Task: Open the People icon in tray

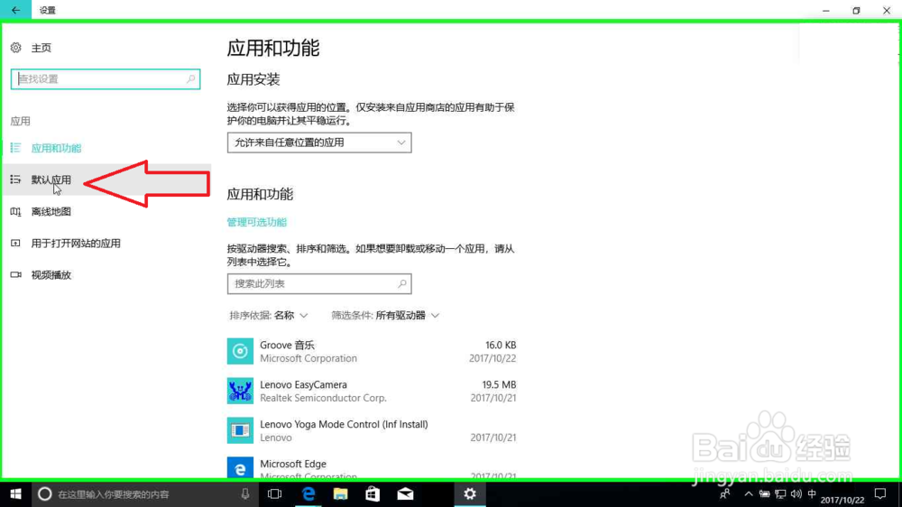Action: tap(725, 493)
